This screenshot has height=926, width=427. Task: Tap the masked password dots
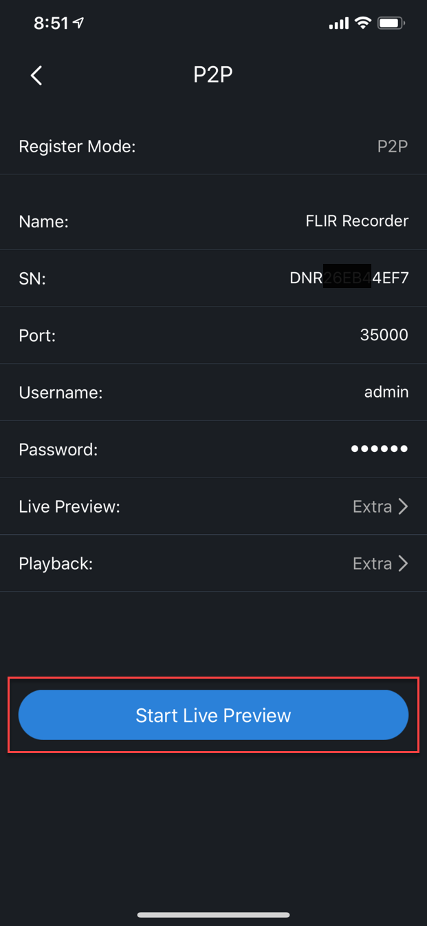point(379,449)
